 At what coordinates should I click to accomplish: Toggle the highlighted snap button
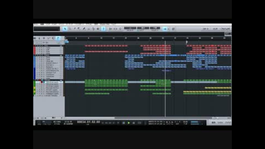(x=165, y=29)
